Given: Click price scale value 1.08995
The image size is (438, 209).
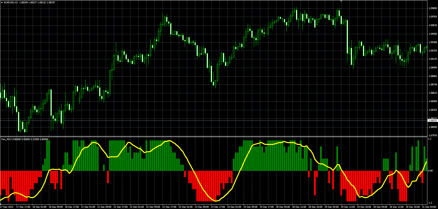Looking at the screenshot, I should (x=433, y=68).
